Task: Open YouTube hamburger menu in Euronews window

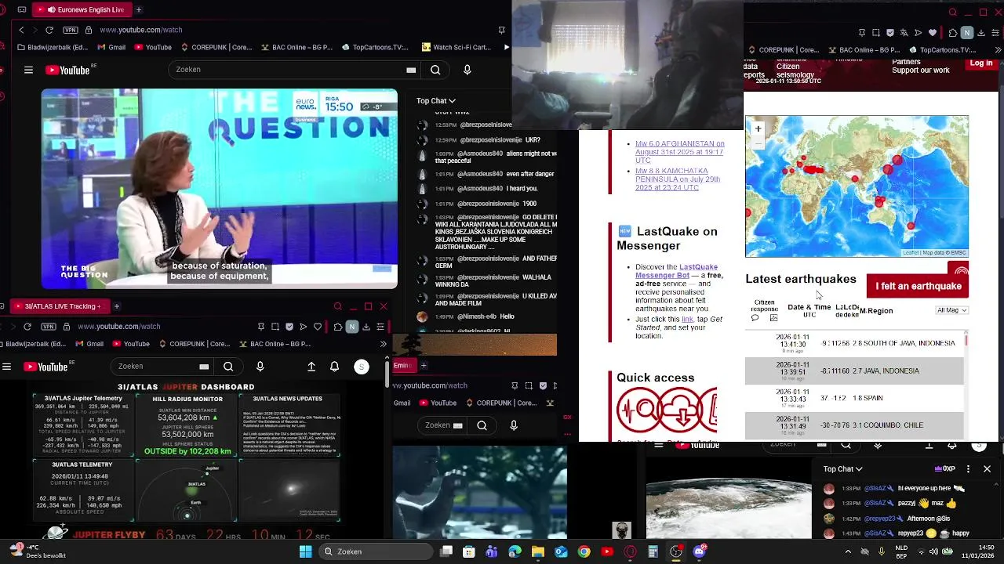Action: point(28,70)
